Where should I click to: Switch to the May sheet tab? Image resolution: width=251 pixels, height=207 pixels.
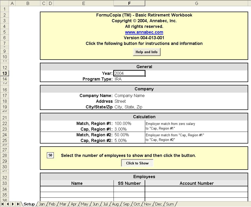coord(84,204)
